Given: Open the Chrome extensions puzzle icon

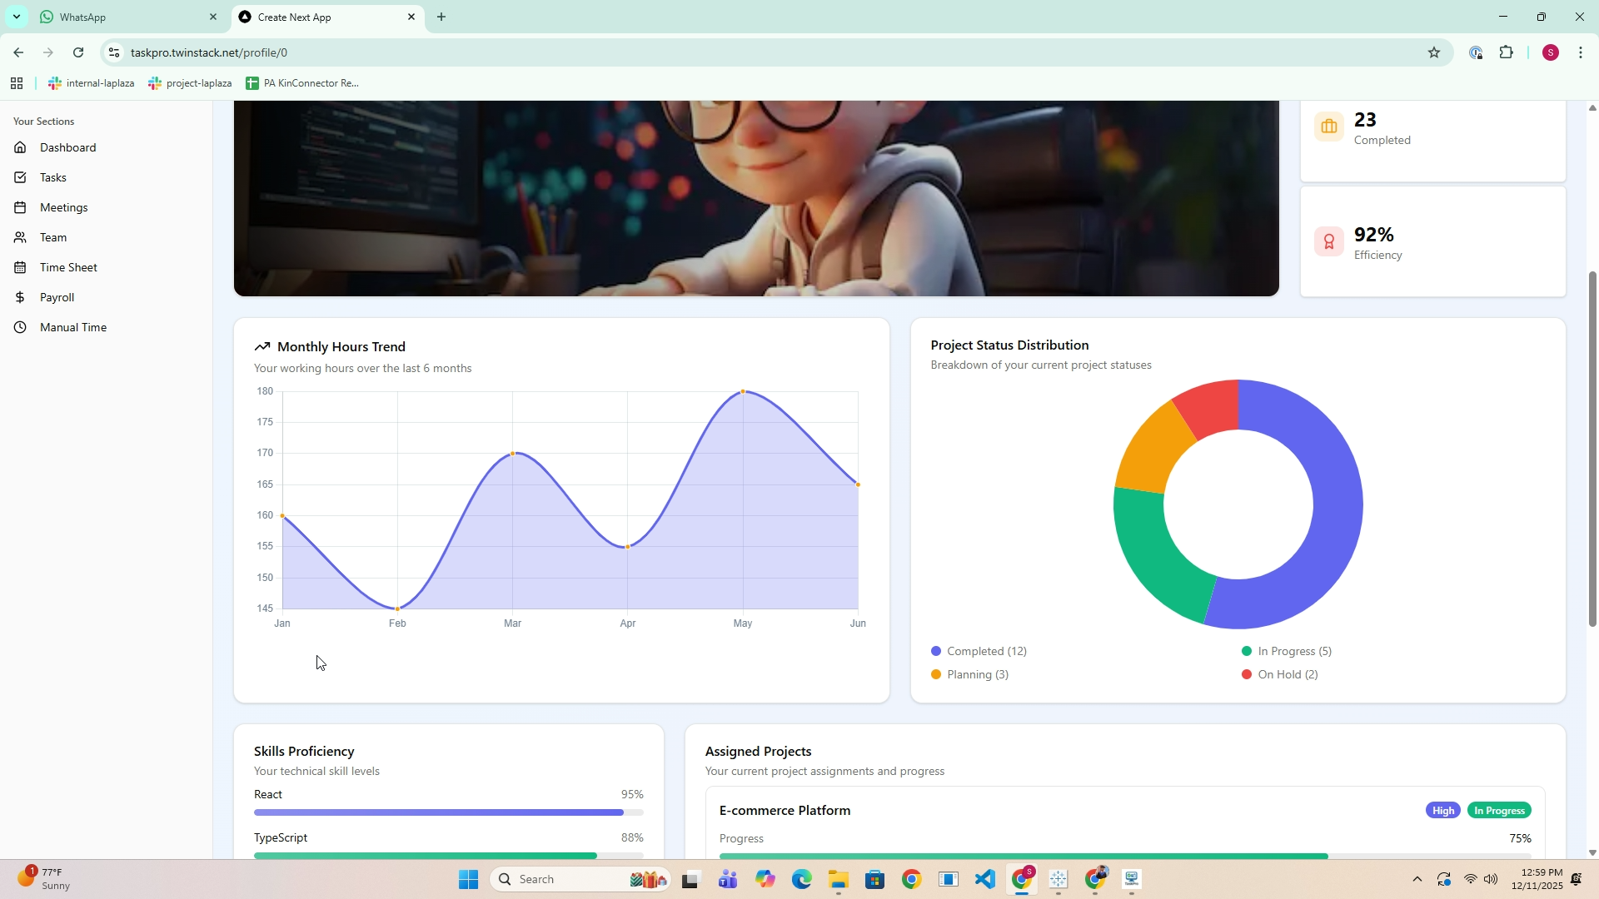Looking at the screenshot, I should pos(1506,52).
